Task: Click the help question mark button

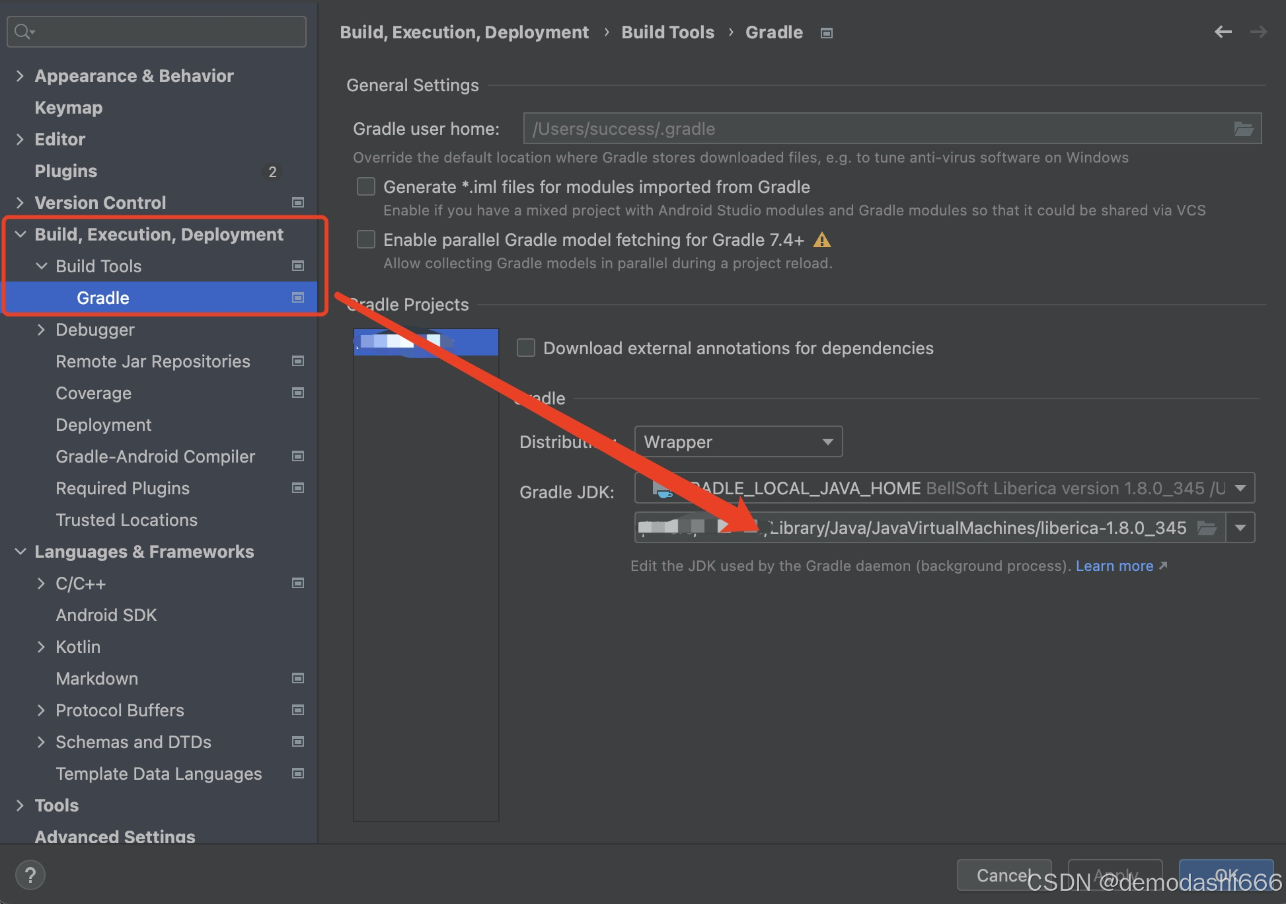Action: pos(30,875)
